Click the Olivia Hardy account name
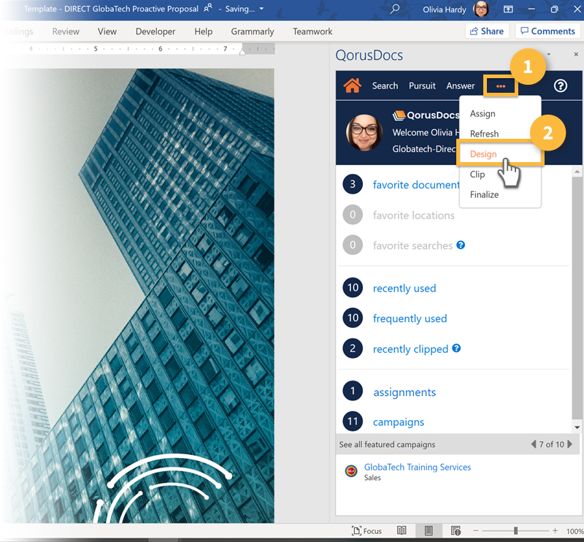The width and height of the screenshot is (584, 542). click(444, 9)
